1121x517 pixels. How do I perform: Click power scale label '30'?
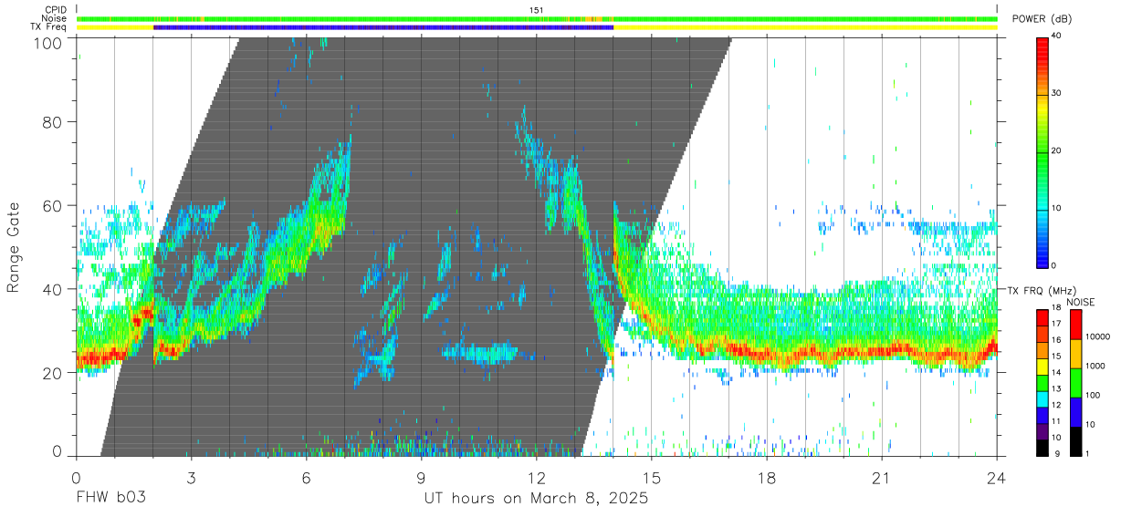[x=1058, y=94]
